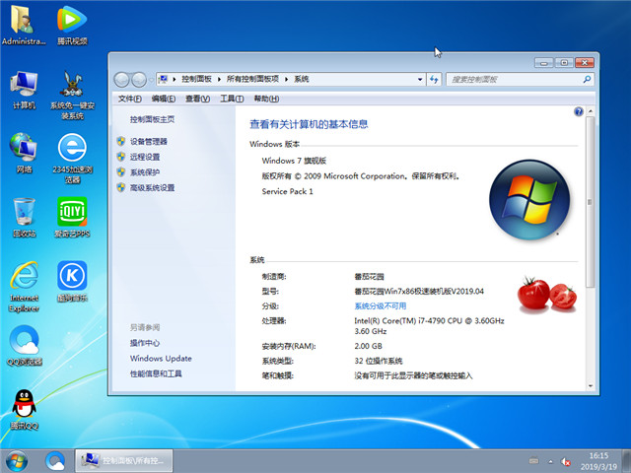Click the muted volume icon in tray
Screen dimensions: 631x473
tap(565, 459)
